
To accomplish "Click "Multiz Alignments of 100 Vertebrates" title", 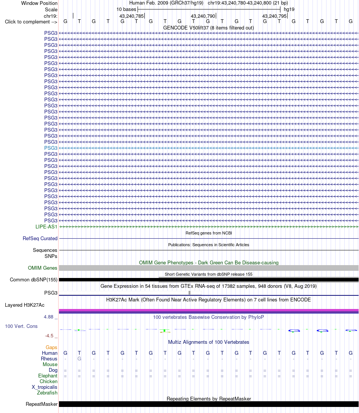I will (x=209, y=342).
